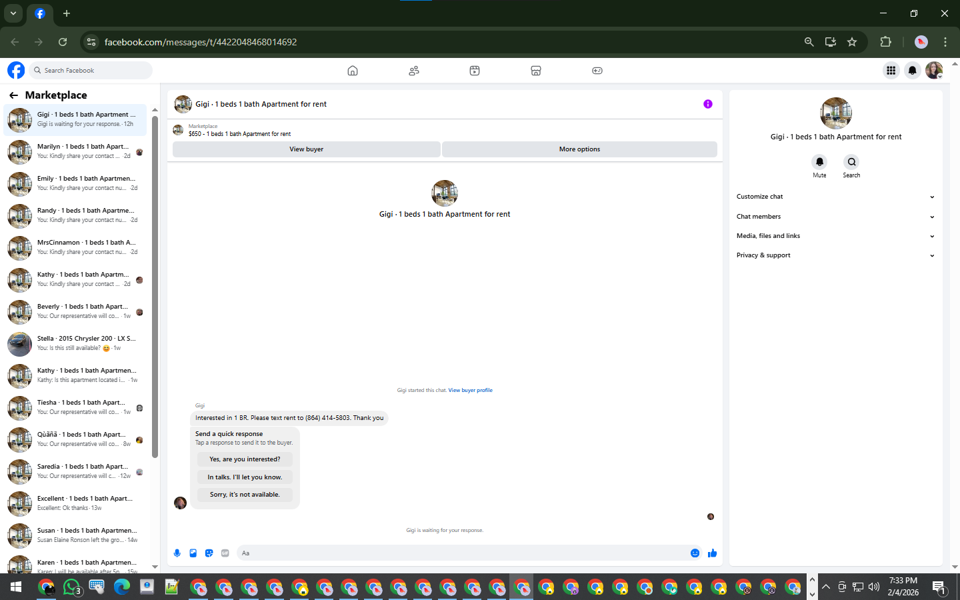Open the taskbar clock showing 7:33 PM
960x600 pixels.
coord(903,587)
